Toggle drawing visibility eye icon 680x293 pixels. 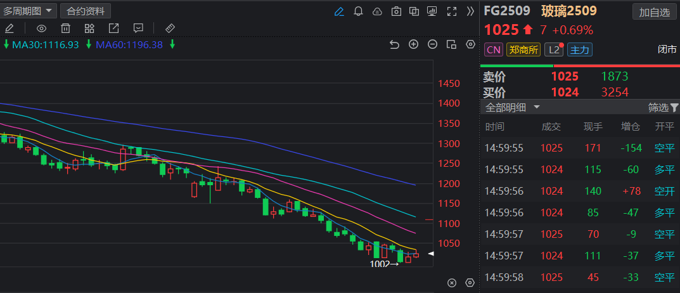(x=42, y=28)
